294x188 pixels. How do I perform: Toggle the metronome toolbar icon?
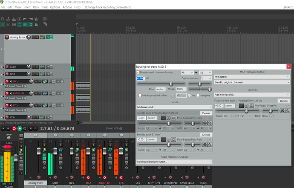[x=36, y=19]
